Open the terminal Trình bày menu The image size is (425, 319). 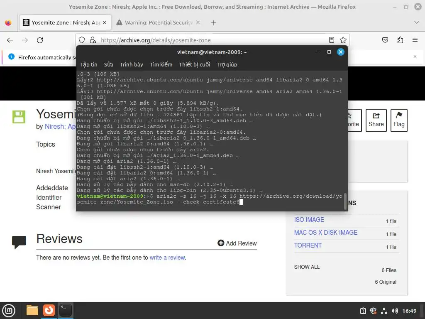point(132,64)
